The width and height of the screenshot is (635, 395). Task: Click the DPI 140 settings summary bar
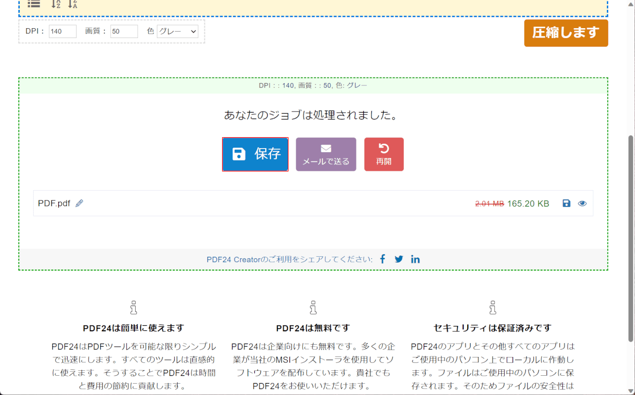(313, 85)
